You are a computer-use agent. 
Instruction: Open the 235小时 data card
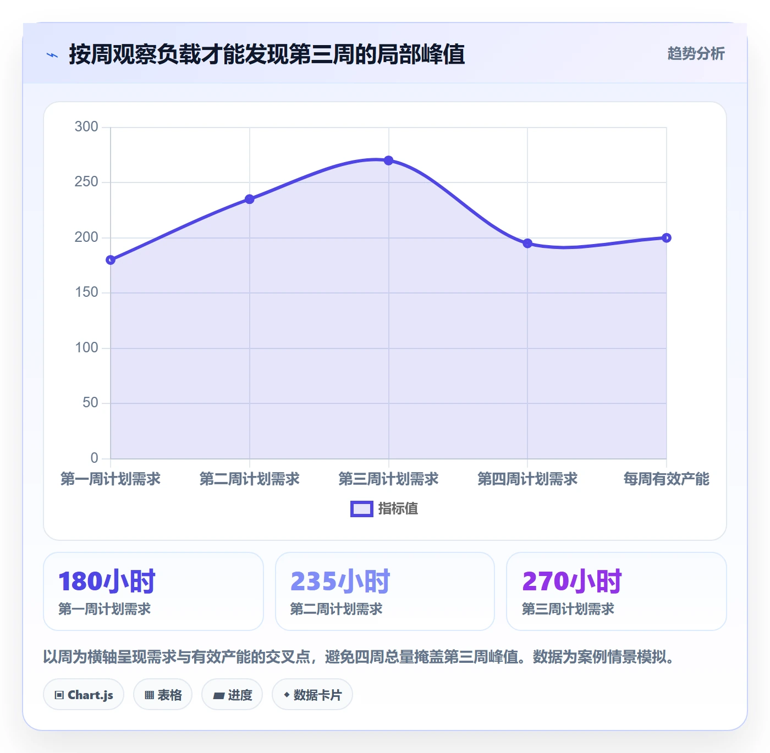click(x=385, y=591)
